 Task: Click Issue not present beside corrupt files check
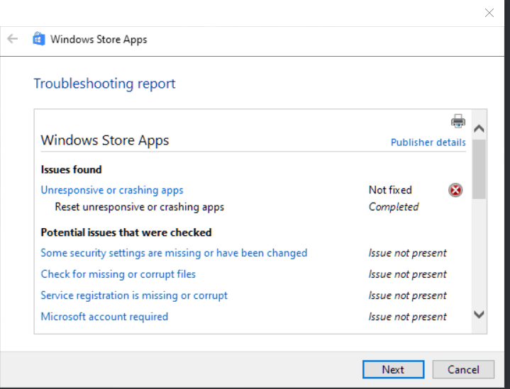pos(407,274)
